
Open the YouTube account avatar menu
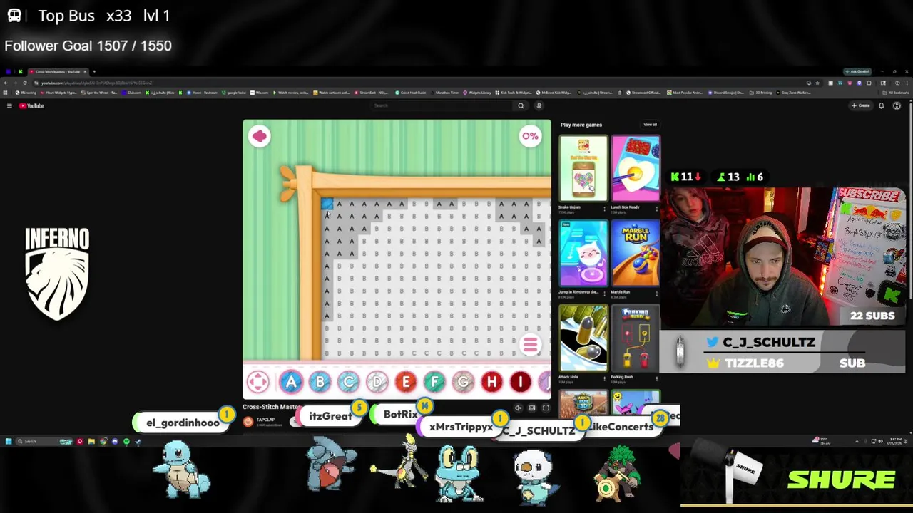pos(897,106)
